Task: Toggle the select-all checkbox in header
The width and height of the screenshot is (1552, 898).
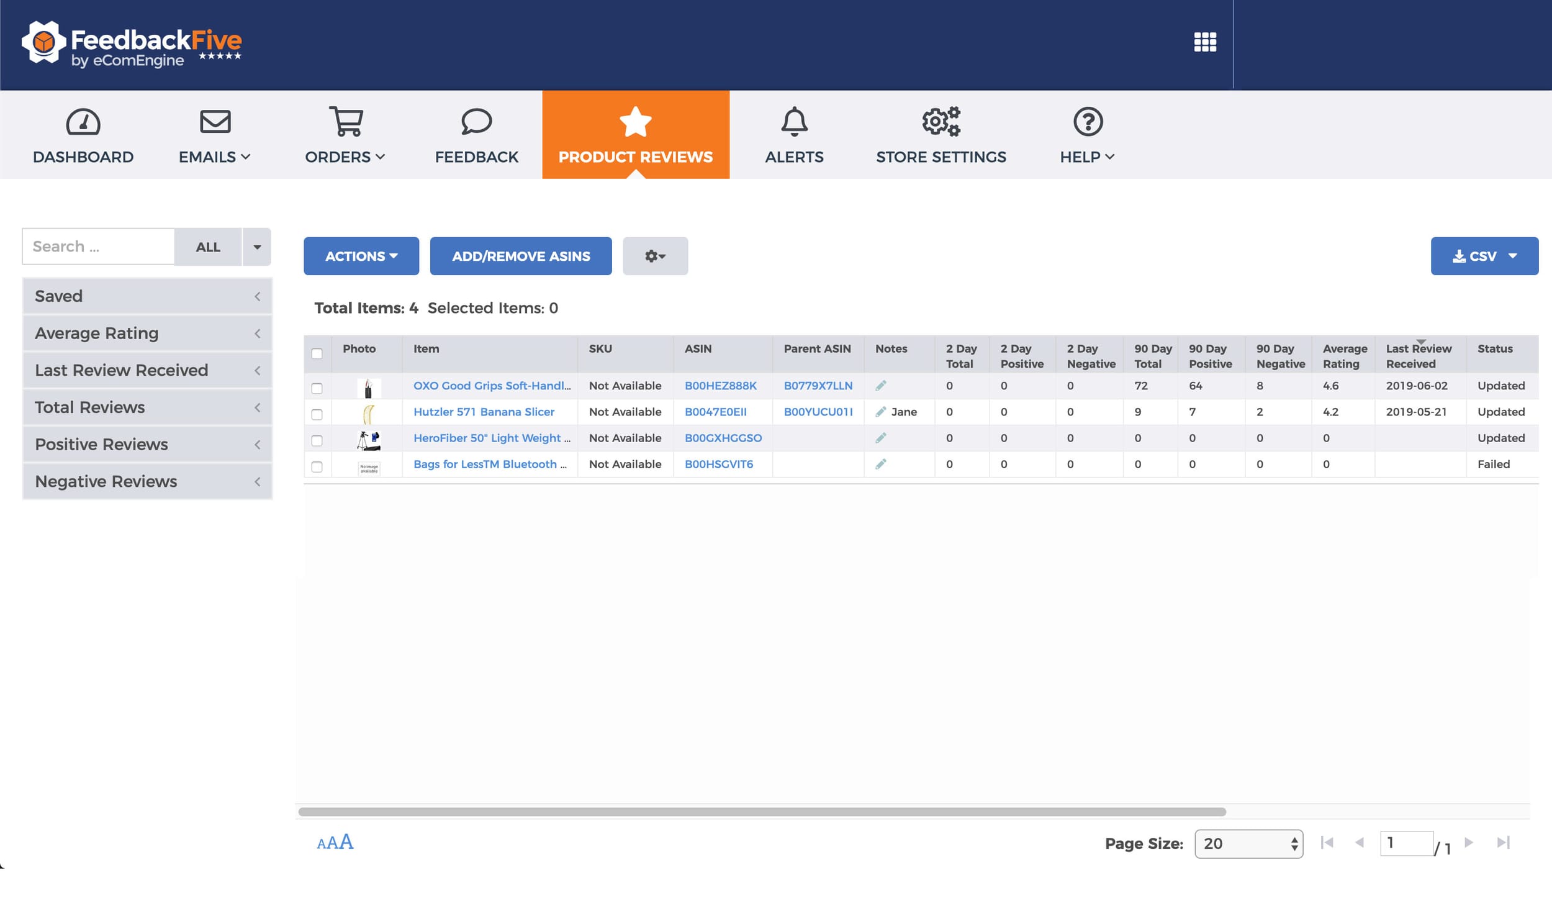Action: click(317, 353)
